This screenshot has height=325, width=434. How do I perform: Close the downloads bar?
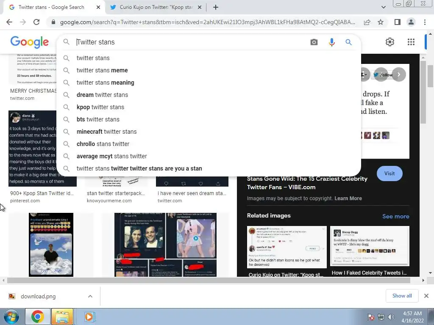click(x=426, y=296)
